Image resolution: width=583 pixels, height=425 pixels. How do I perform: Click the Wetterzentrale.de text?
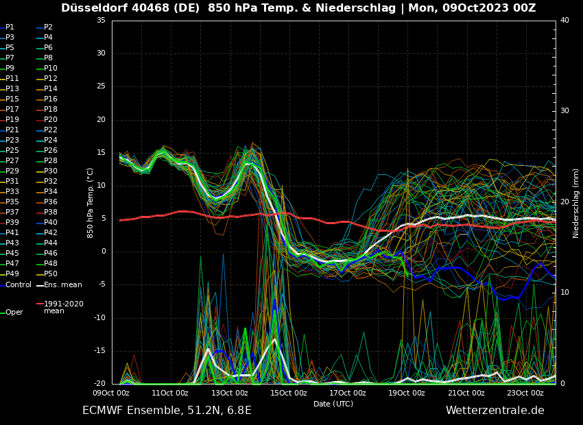coord(495,411)
